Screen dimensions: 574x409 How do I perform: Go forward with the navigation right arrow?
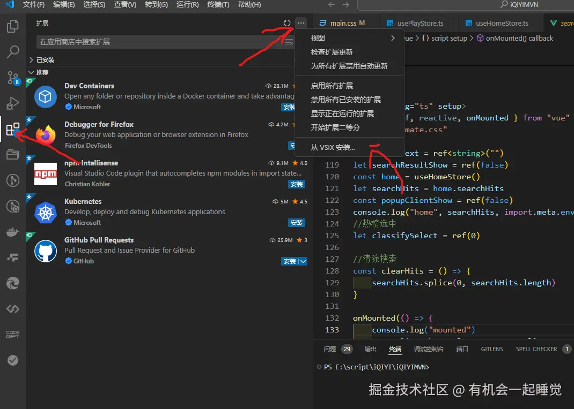point(345,4)
